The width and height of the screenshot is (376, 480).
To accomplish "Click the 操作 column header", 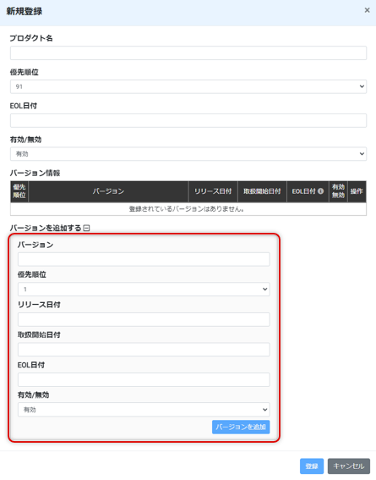I will tap(357, 191).
